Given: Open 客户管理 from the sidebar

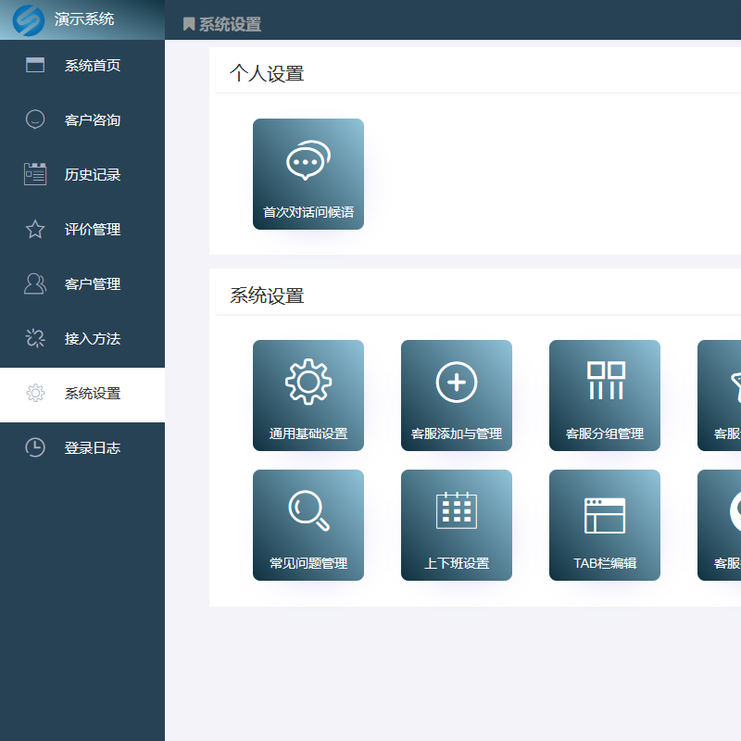Looking at the screenshot, I should pos(82,284).
